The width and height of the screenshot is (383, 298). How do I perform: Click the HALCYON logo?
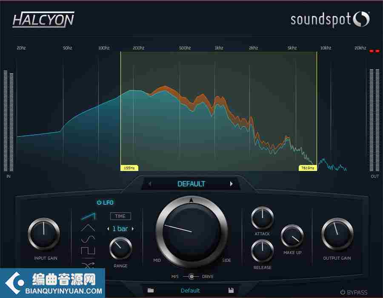[43, 20]
